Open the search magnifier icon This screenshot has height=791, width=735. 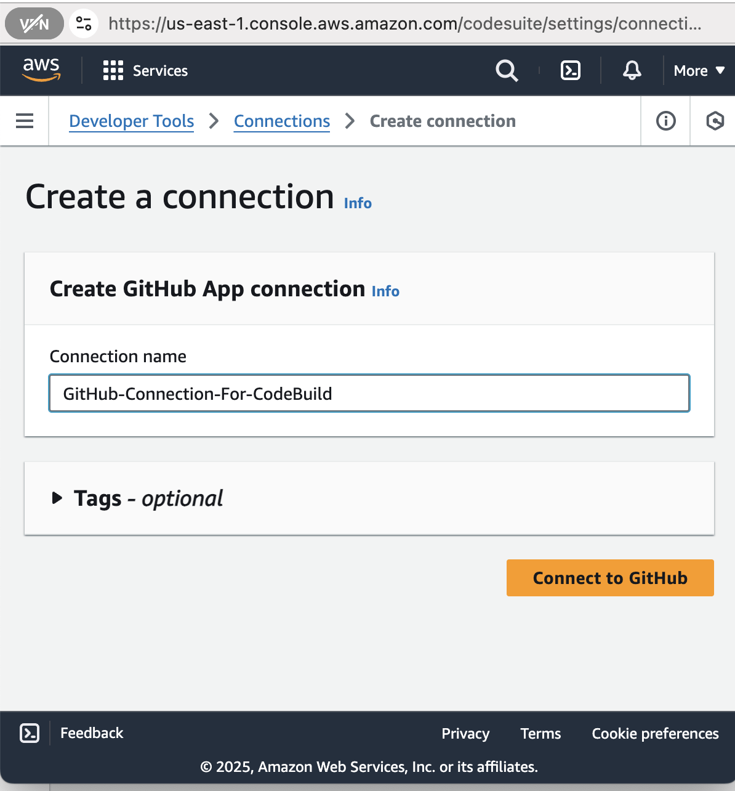(x=507, y=71)
